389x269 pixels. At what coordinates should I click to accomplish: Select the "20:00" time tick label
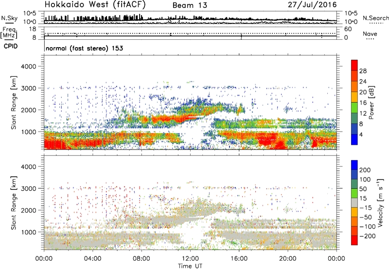click(288, 259)
